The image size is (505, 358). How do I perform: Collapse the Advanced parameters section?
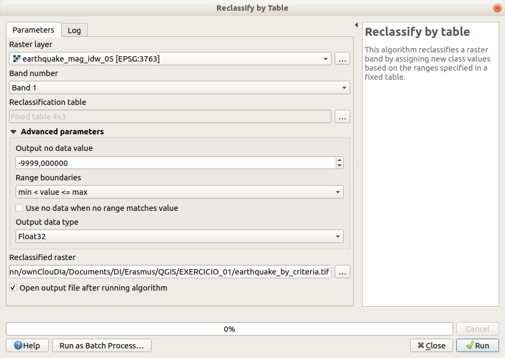pyautogui.click(x=13, y=132)
